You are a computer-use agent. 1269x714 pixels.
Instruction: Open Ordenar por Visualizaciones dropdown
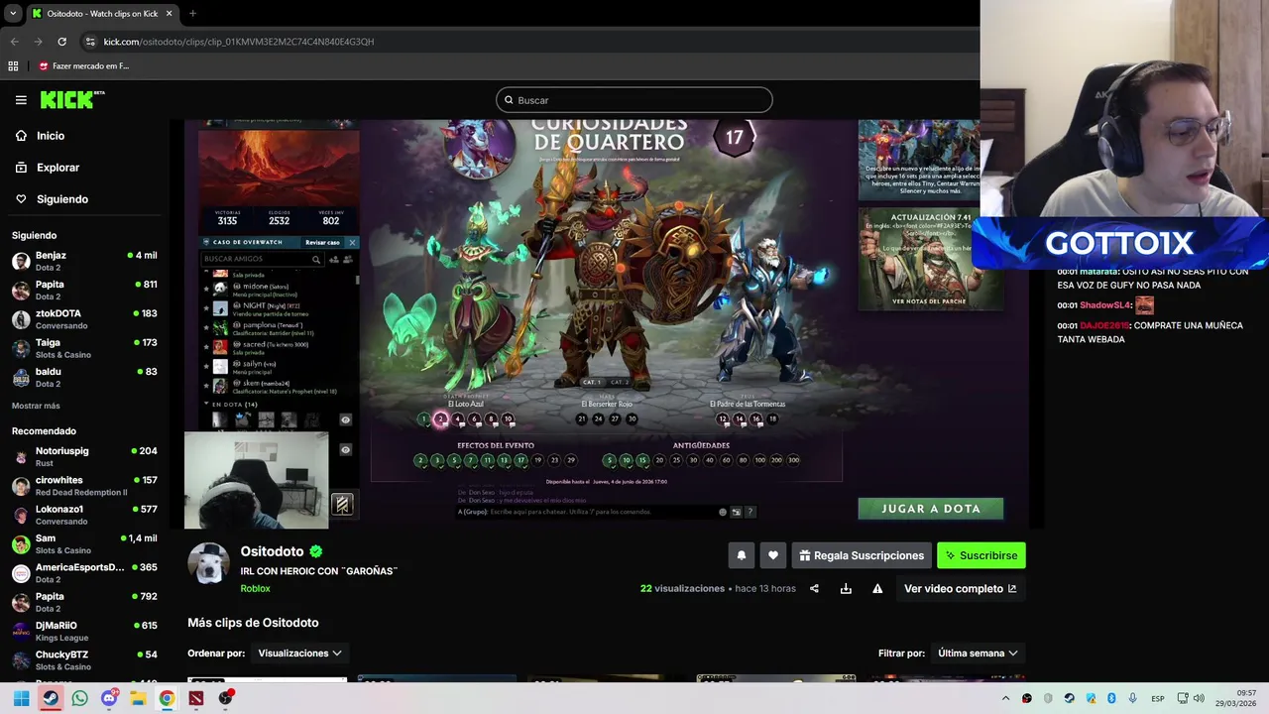point(299,654)
